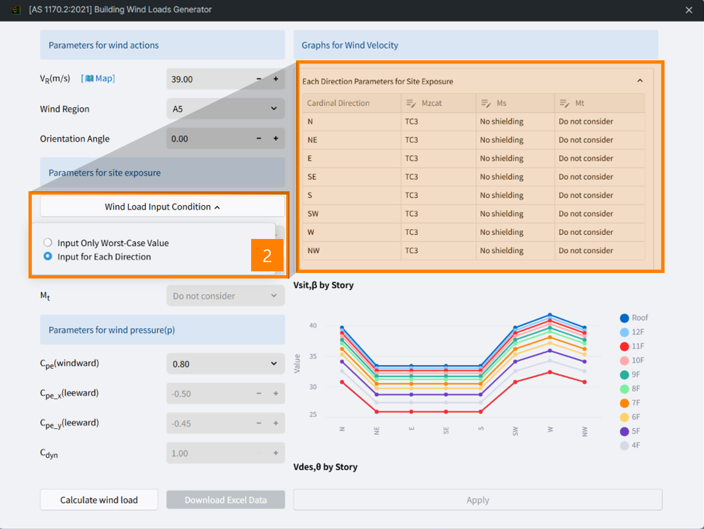Click the edit icon on the Mzcat column
Image resolution: width=704 pixels, height=529 pixels.
coord(410,103)
